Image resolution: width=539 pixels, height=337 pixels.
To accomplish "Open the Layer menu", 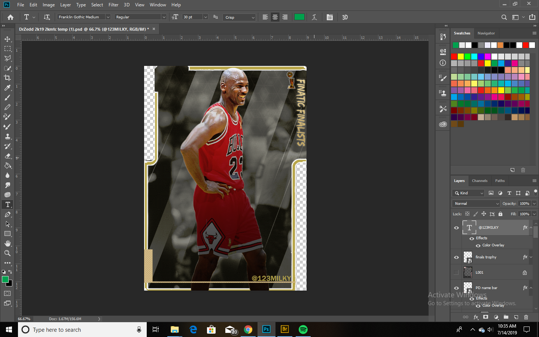I will 66,5.
